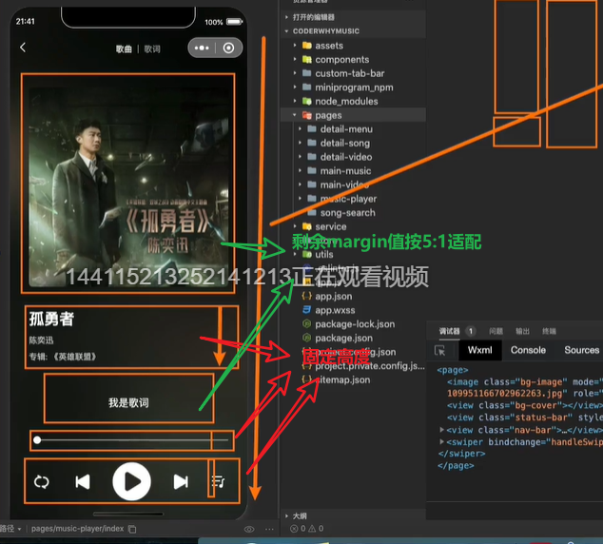Open the app.wxss file
603x544 pixels.
pos(335,310)
